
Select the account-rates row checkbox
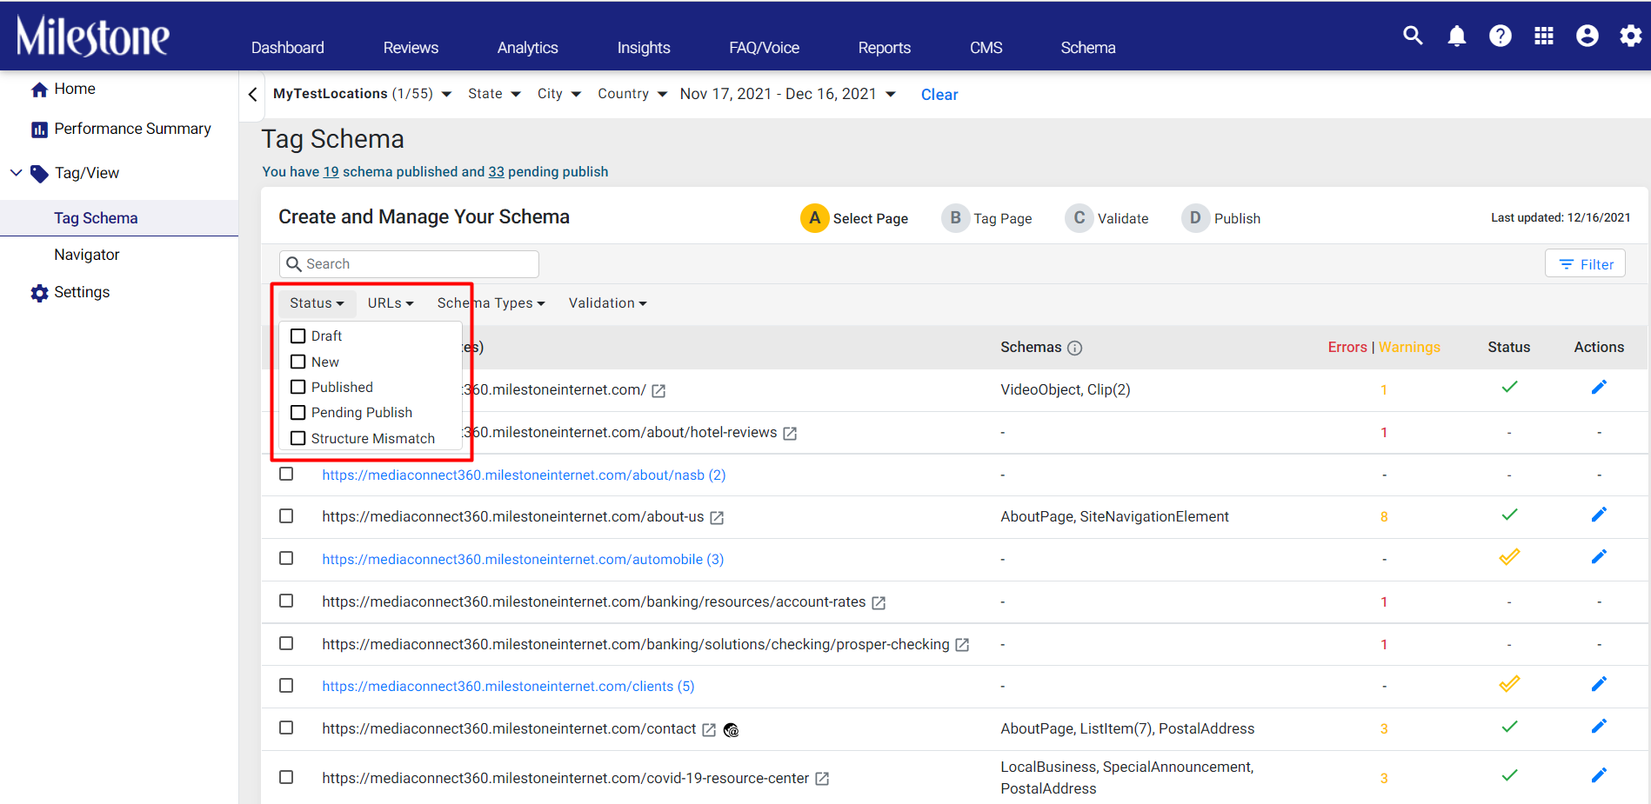[x=286, y=601]
